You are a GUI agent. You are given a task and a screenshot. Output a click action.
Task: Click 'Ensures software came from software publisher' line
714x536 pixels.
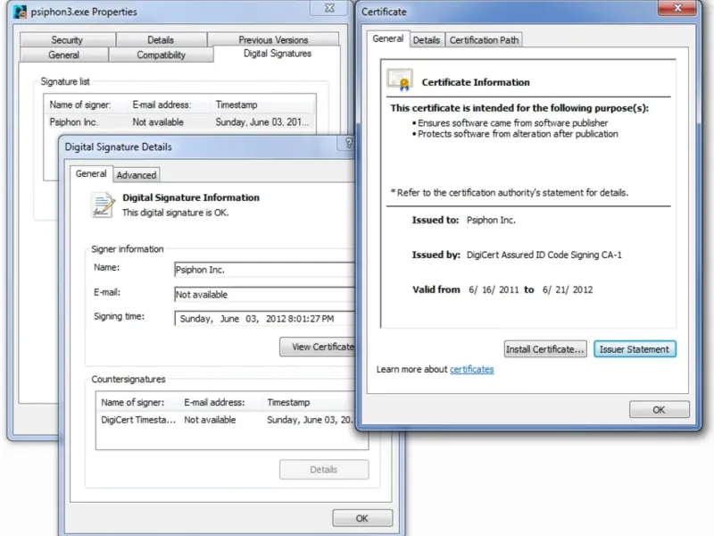[x=512, y=123]
